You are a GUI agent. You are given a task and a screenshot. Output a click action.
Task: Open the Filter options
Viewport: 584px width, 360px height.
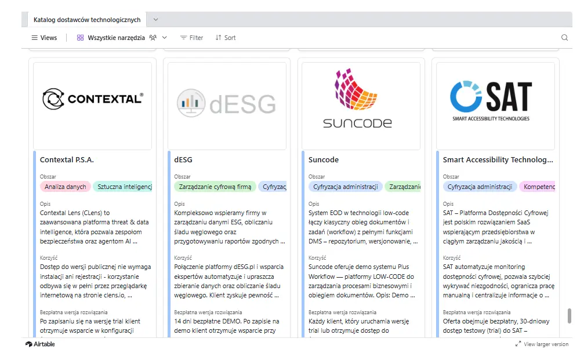[x=191, y=38]
